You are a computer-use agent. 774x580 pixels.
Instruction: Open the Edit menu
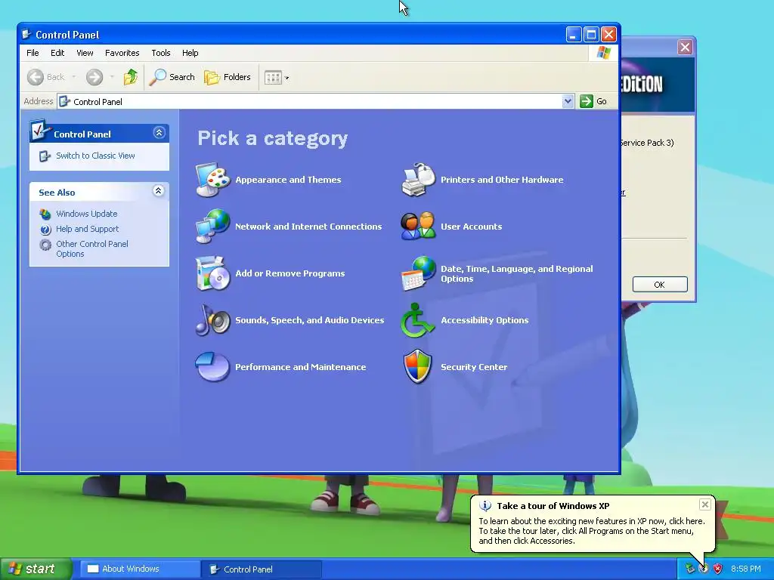pyautogui.click(x=57, y=53)
